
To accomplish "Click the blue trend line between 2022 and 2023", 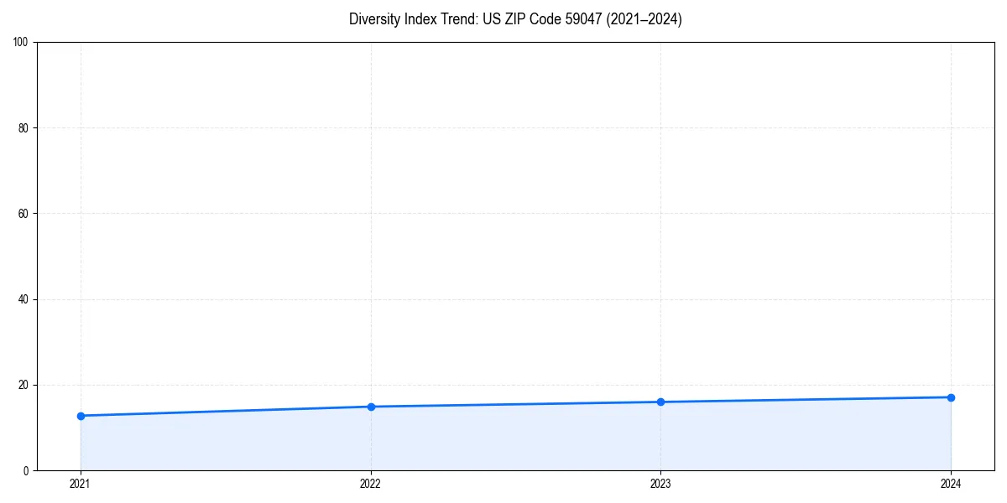I will [515, 403].
